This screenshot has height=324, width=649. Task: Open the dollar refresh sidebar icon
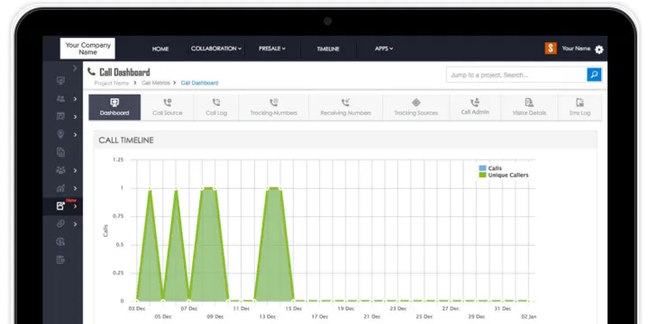click(61, 242)
